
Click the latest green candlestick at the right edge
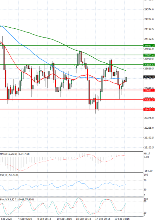pos(126,79)
